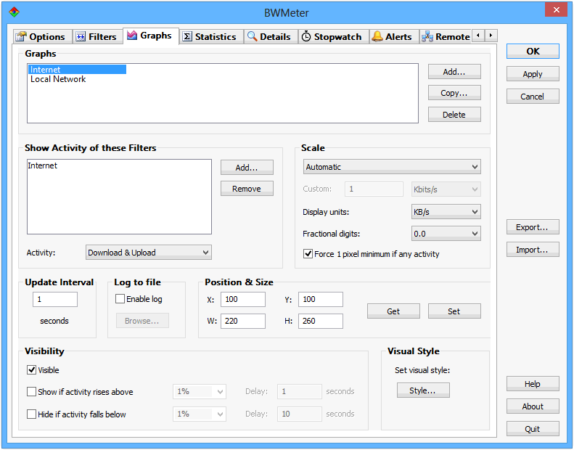Open the rises-above 1% dropdown
Image resolution: width=574 pixels, height=450 pixels.
[199, 391]
